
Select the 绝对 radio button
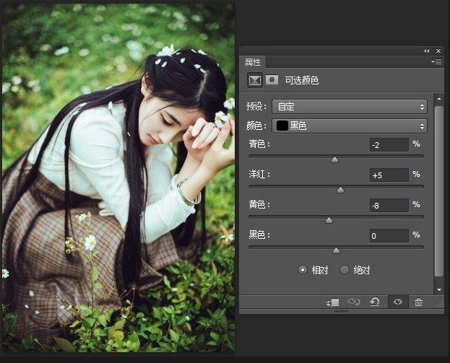pyautogui.click(x=345, y=270)
